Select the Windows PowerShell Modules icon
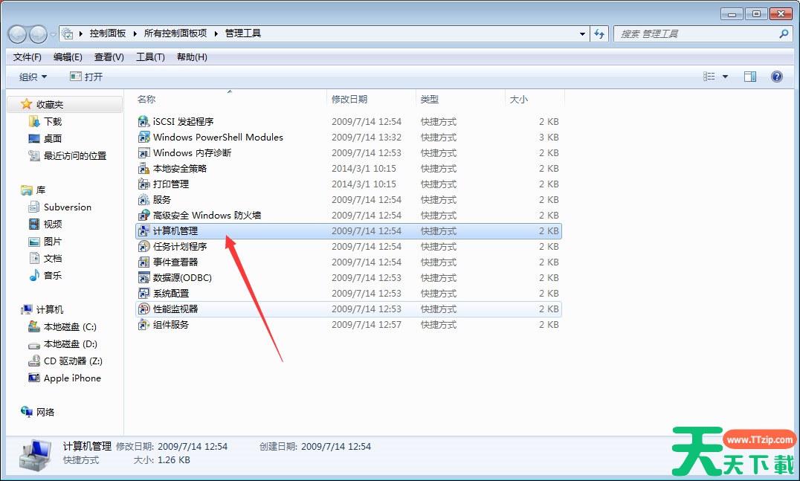The height and width of the screenshot is (481, 800). (x=144, y=138)
